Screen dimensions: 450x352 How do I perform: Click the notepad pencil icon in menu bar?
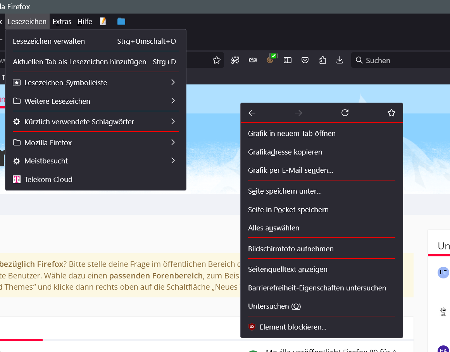(103, 21)
